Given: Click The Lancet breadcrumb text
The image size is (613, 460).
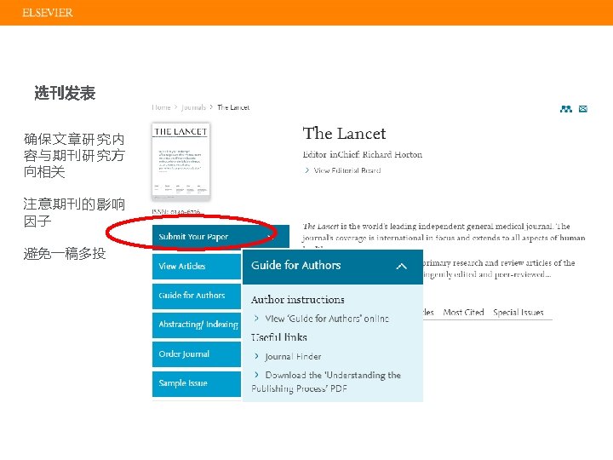Looking at the screenshot, I should [233, 107].
